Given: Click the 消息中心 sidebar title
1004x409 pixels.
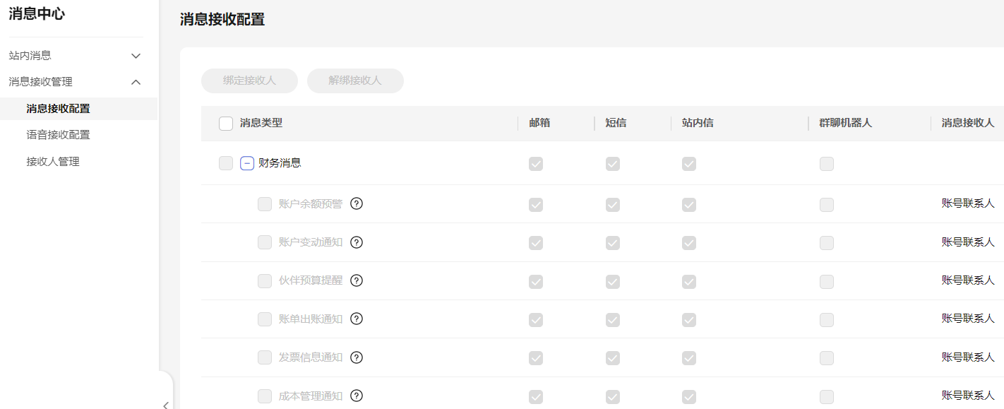Looking at the screenshot, I should (x=37, y=13).
